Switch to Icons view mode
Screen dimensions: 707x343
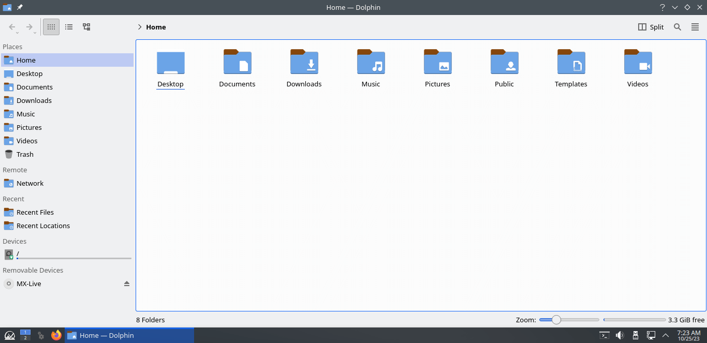51,27
